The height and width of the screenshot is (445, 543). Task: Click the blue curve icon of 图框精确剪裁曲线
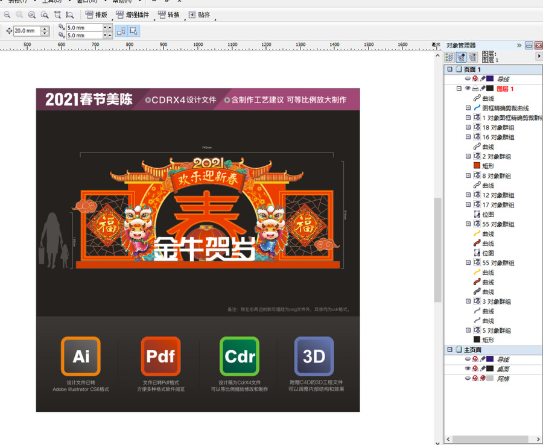(x=477, y=108)
